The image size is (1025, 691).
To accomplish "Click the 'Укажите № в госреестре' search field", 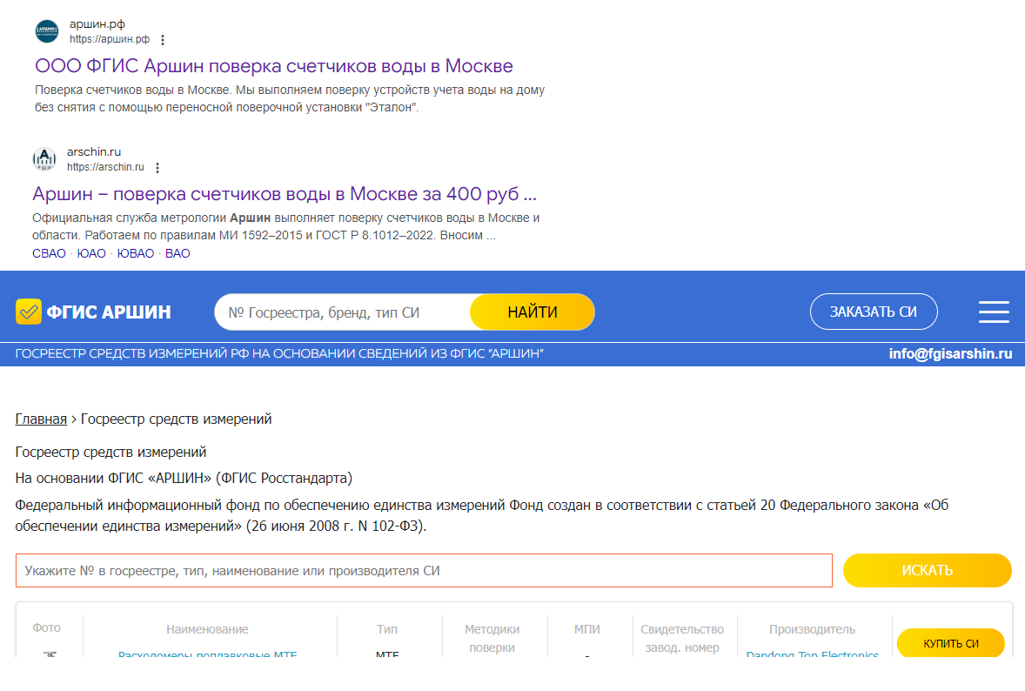I will click(424, 571).
